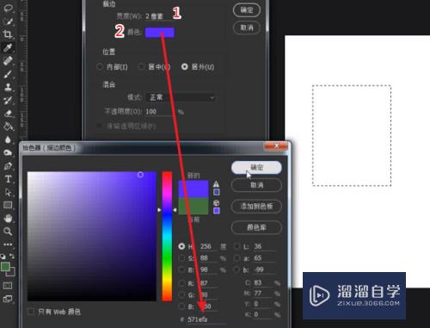Select the Pen tool
430x328 pixels.
[x=8, y=166]
